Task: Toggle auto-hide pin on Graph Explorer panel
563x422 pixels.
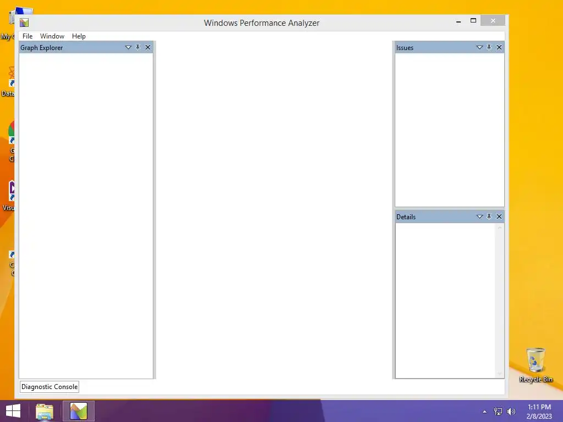Action: pyautogui.click(x=138, y=47)
